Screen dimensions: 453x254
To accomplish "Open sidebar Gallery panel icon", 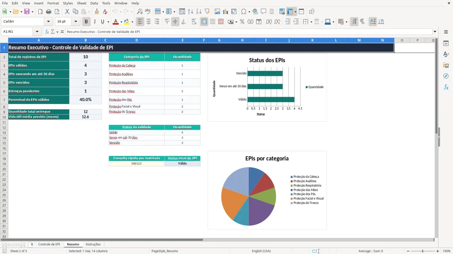I will click(x=446, y=65).
